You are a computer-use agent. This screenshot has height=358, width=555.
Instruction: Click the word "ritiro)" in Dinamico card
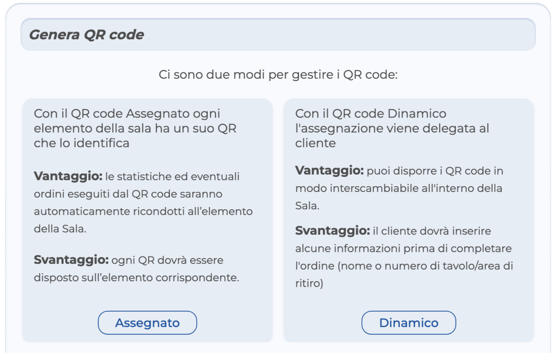click(x=309, y=283)
